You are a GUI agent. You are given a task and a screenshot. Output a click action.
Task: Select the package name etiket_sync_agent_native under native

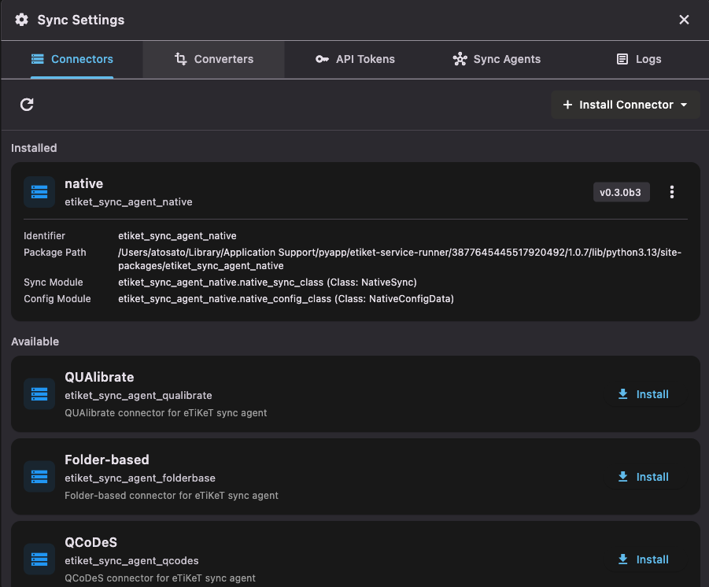(128, 202)
